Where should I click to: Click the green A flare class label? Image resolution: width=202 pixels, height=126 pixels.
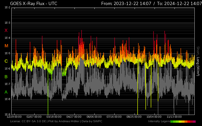pyautogui.click(x=6, y=92)
